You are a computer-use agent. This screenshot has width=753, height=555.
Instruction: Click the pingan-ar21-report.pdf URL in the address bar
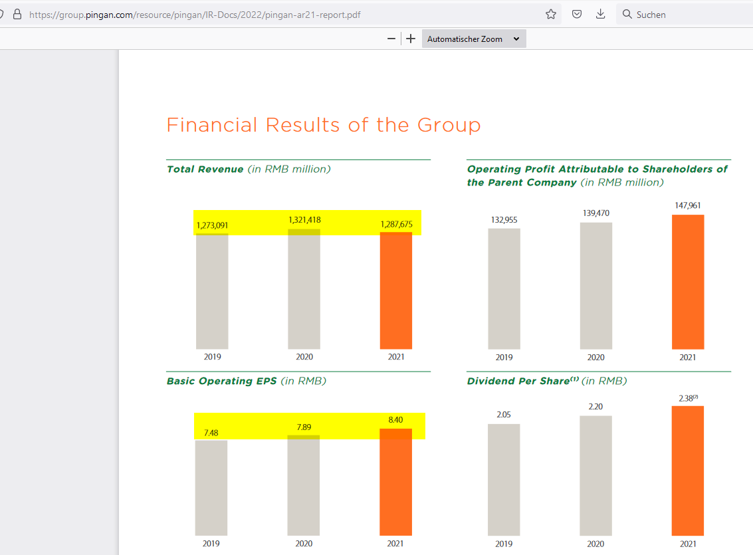[x=195, y=14]
